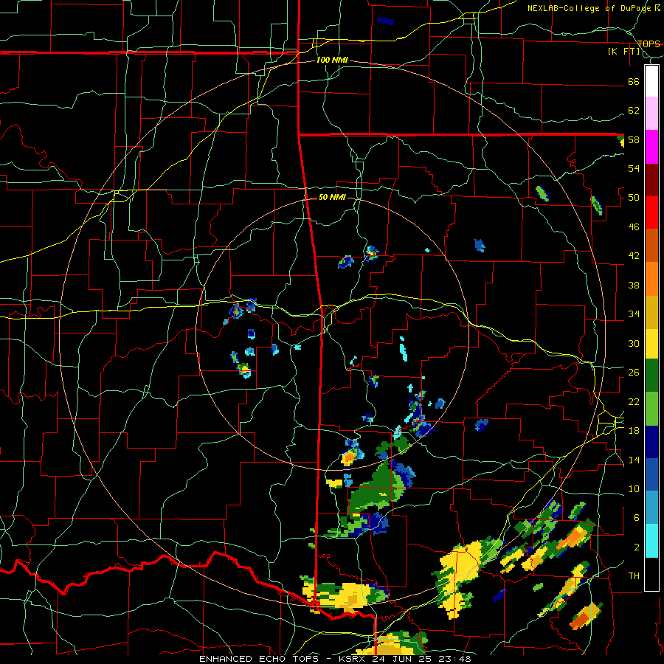Pick the light green legend swatch
Screen dimensions: 664x664
pyautogui.click(x=651, y=409)
